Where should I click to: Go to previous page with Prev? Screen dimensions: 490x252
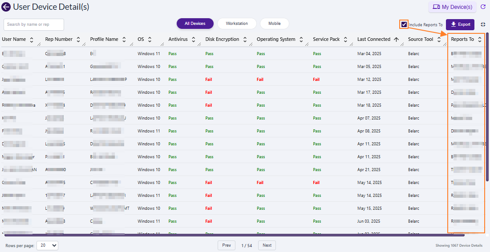point(227,245)
